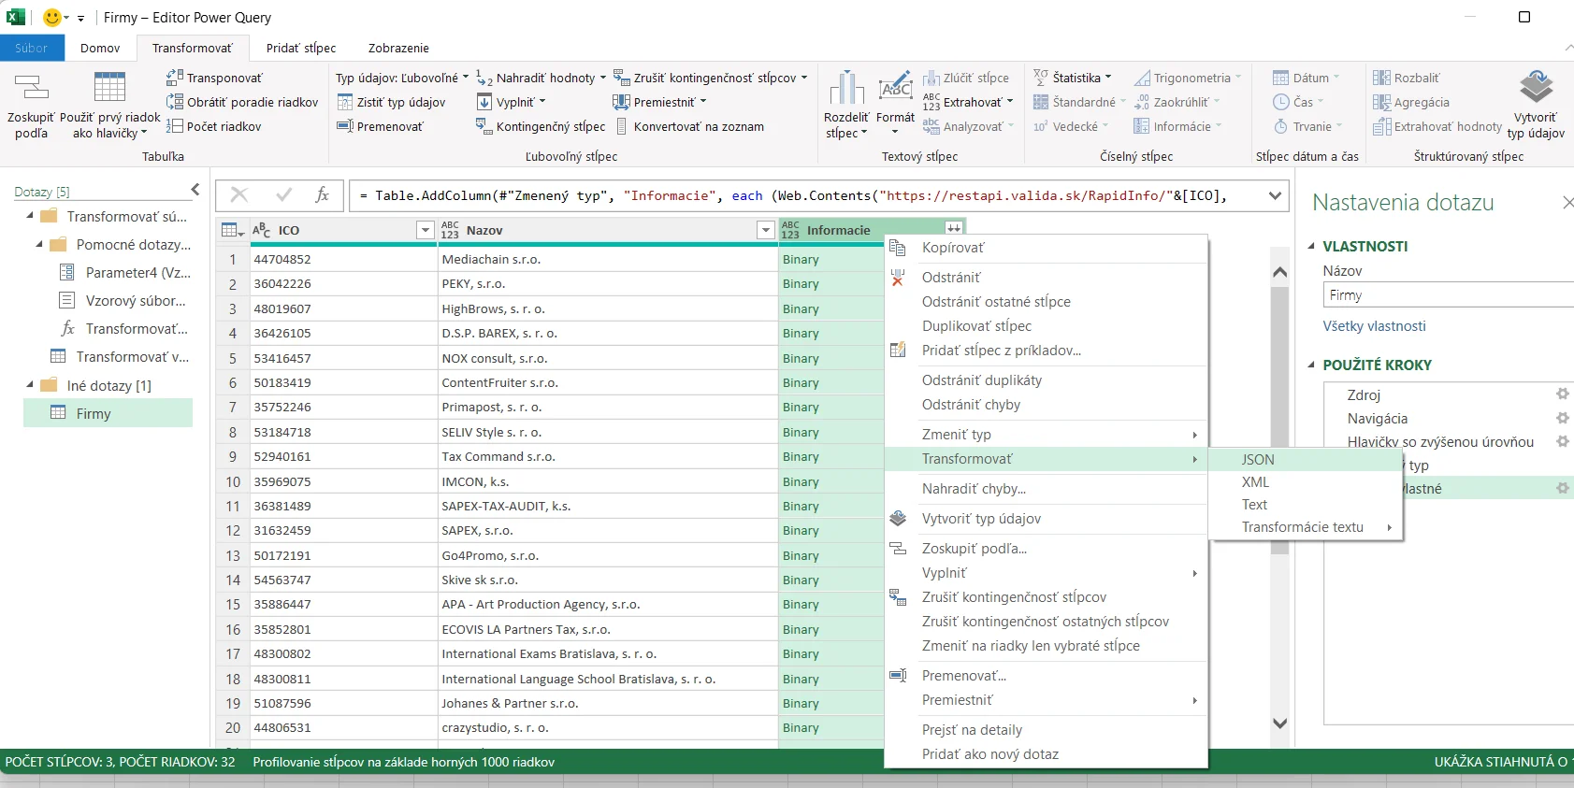Viewport: 1574px width, 788px height.
Task: Choose Kopírovať from context menu
Action: tap(1046, 247)
